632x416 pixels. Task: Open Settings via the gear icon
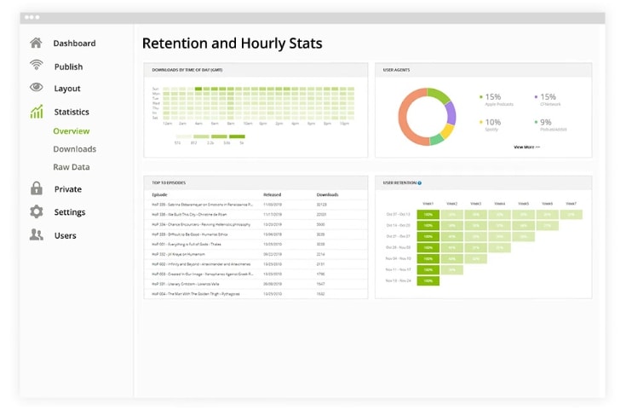click(37, 211)
